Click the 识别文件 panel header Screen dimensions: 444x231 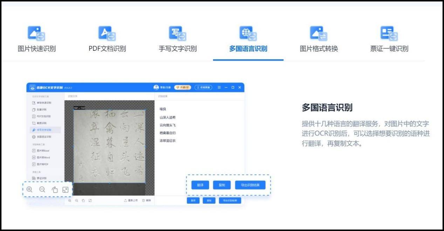[x=73, y=96]
